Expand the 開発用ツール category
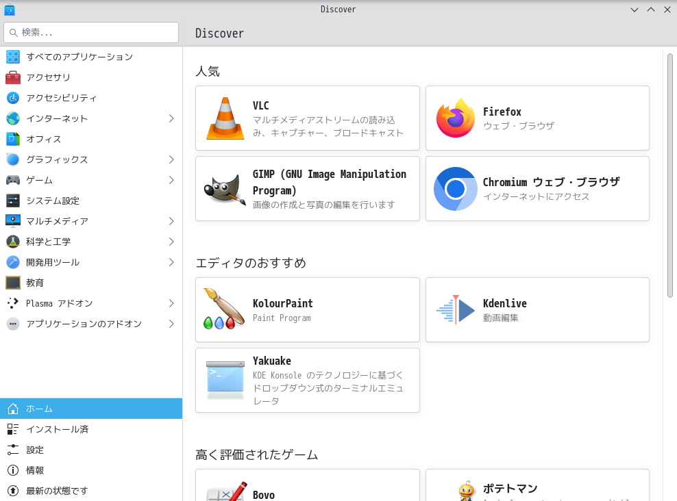The image size is (677, 501). [171, 262]
